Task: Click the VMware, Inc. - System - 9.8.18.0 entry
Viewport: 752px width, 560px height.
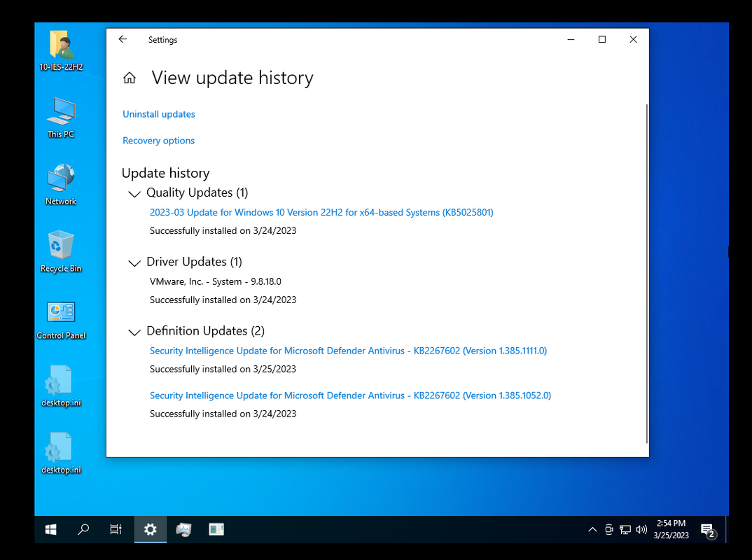Action: [216, 281]
